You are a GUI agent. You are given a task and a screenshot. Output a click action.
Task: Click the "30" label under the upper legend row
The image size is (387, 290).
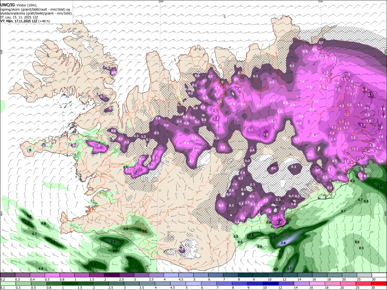pyautogui.click(x=373, y=279)
